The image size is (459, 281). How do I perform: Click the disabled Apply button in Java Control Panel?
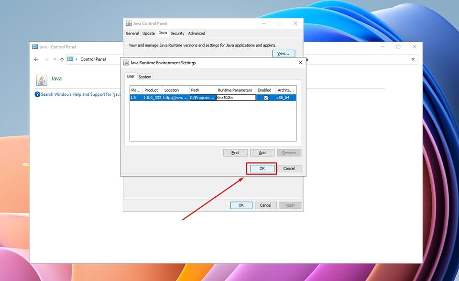tap(290, 205)
